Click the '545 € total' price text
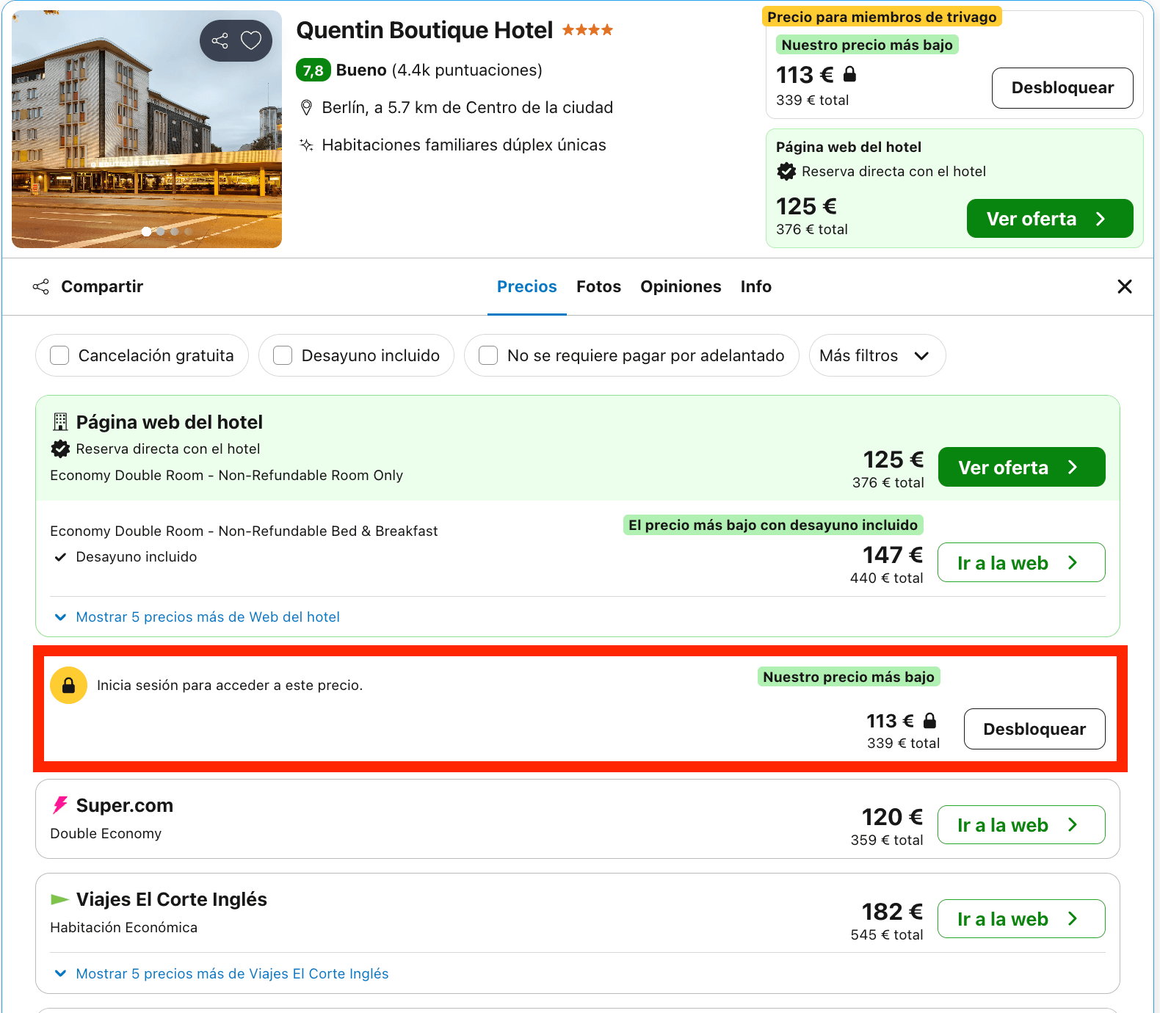This screenshot has height=1013, width=1160. (x=887, y=935)
